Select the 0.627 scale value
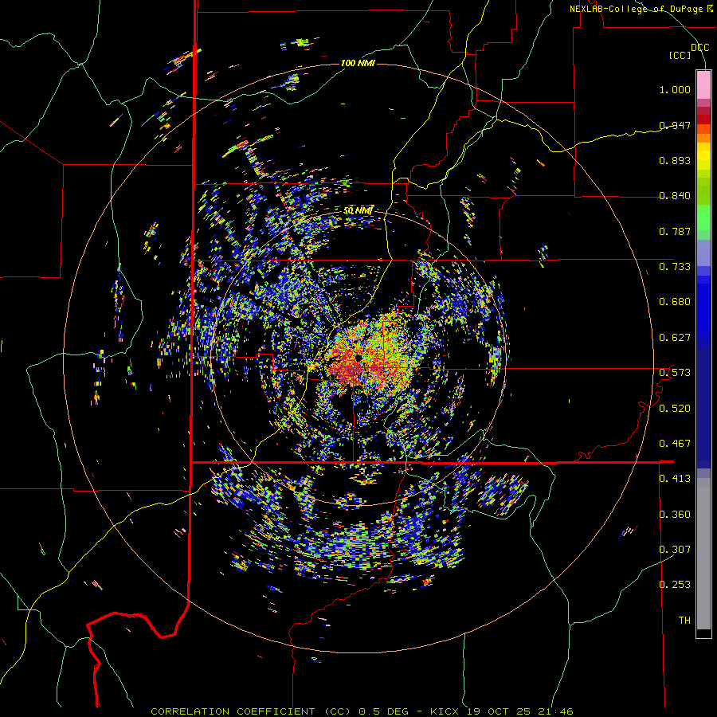This screenshot has width=717, height=717. 675,338
